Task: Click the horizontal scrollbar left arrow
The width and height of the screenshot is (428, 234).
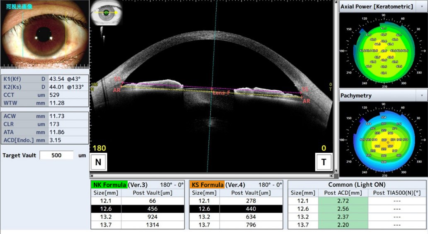Action: pos(92,176)
